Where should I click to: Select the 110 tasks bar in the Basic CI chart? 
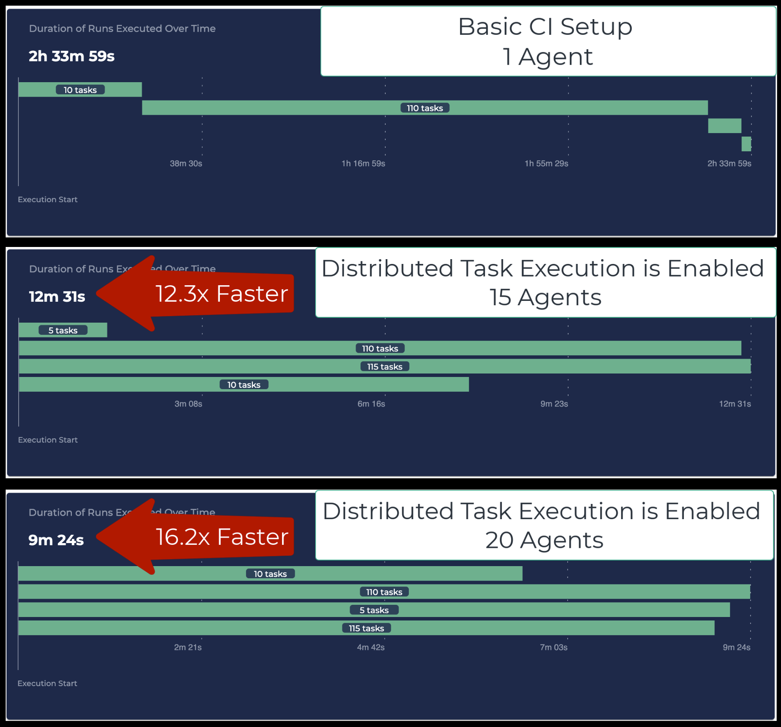(424, 108)
